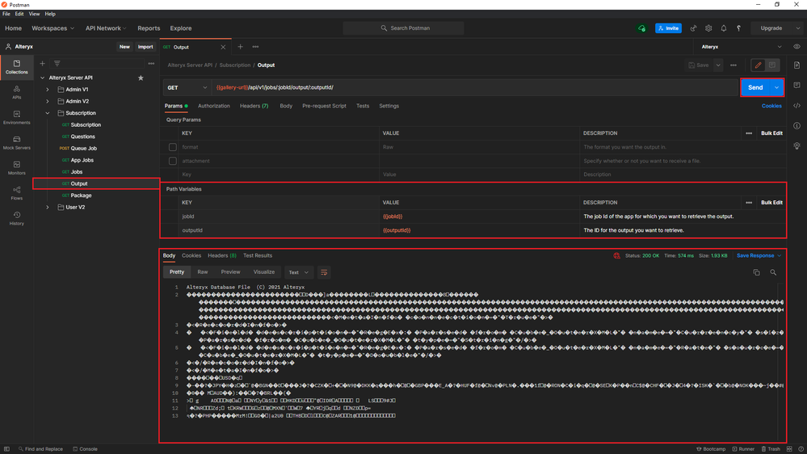807x454 pixels.
Task: Open the GET method dropdown
Action: (x=187, y=87)
